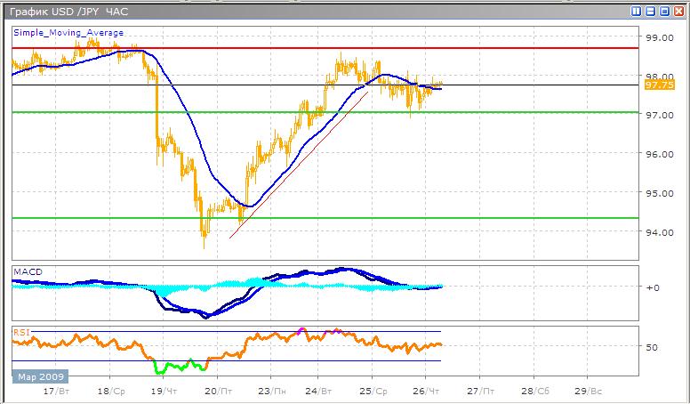Close the USD/JPY chart window
Image resolution: width=690 pixels, height=404 pixels.
(678, 12)
